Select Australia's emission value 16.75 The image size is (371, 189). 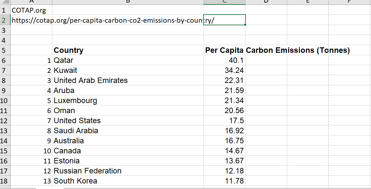pos(235,140)
